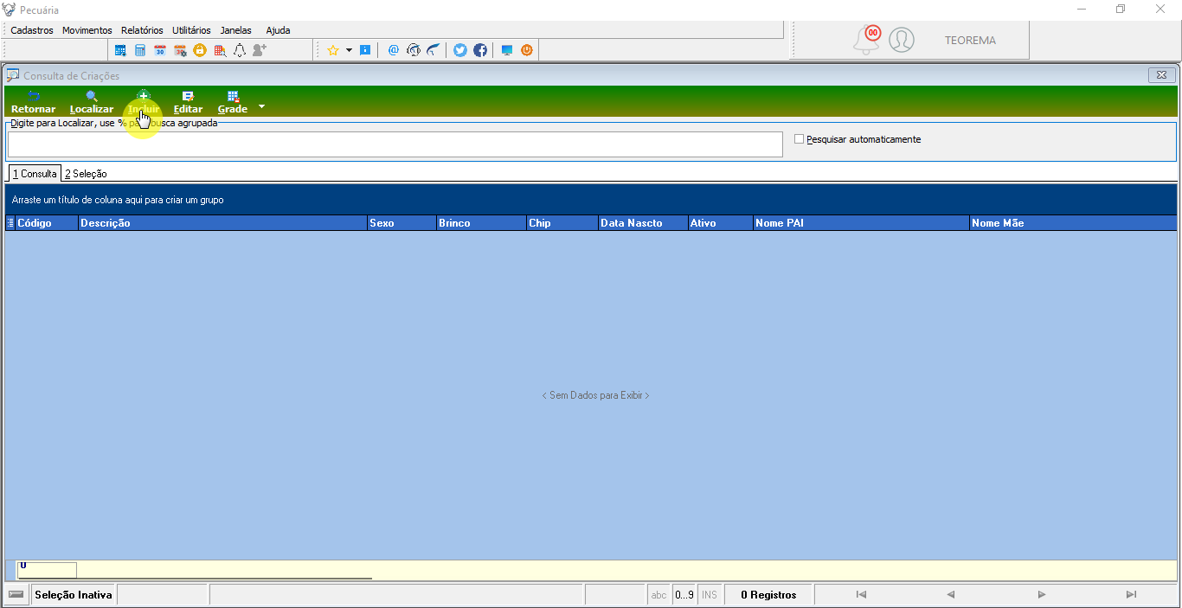Click the headset support icon

tap(414, 50)
